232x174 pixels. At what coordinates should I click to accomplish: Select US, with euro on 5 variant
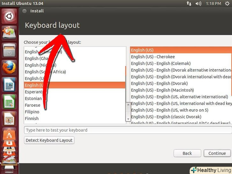pyautogui.click(x=181, y=110)
